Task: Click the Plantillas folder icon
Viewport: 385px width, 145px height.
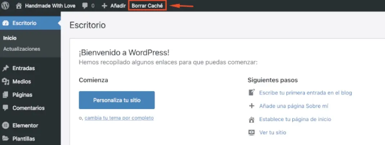Action: click(x=6, y=139)
